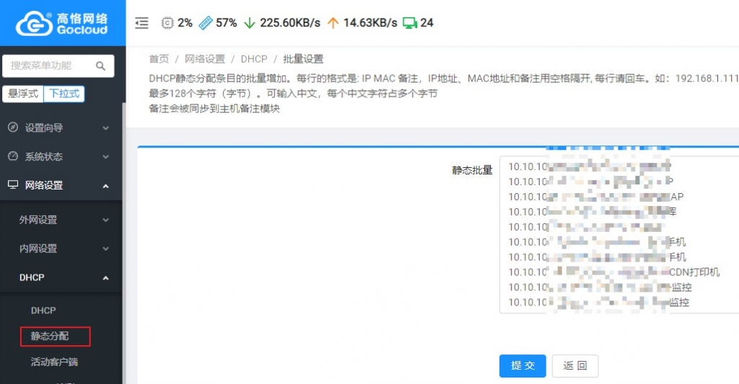Viewport: 739px width, 384px height.
Task: Select the 悬浮式 menu mode
Action: point(23,94)
